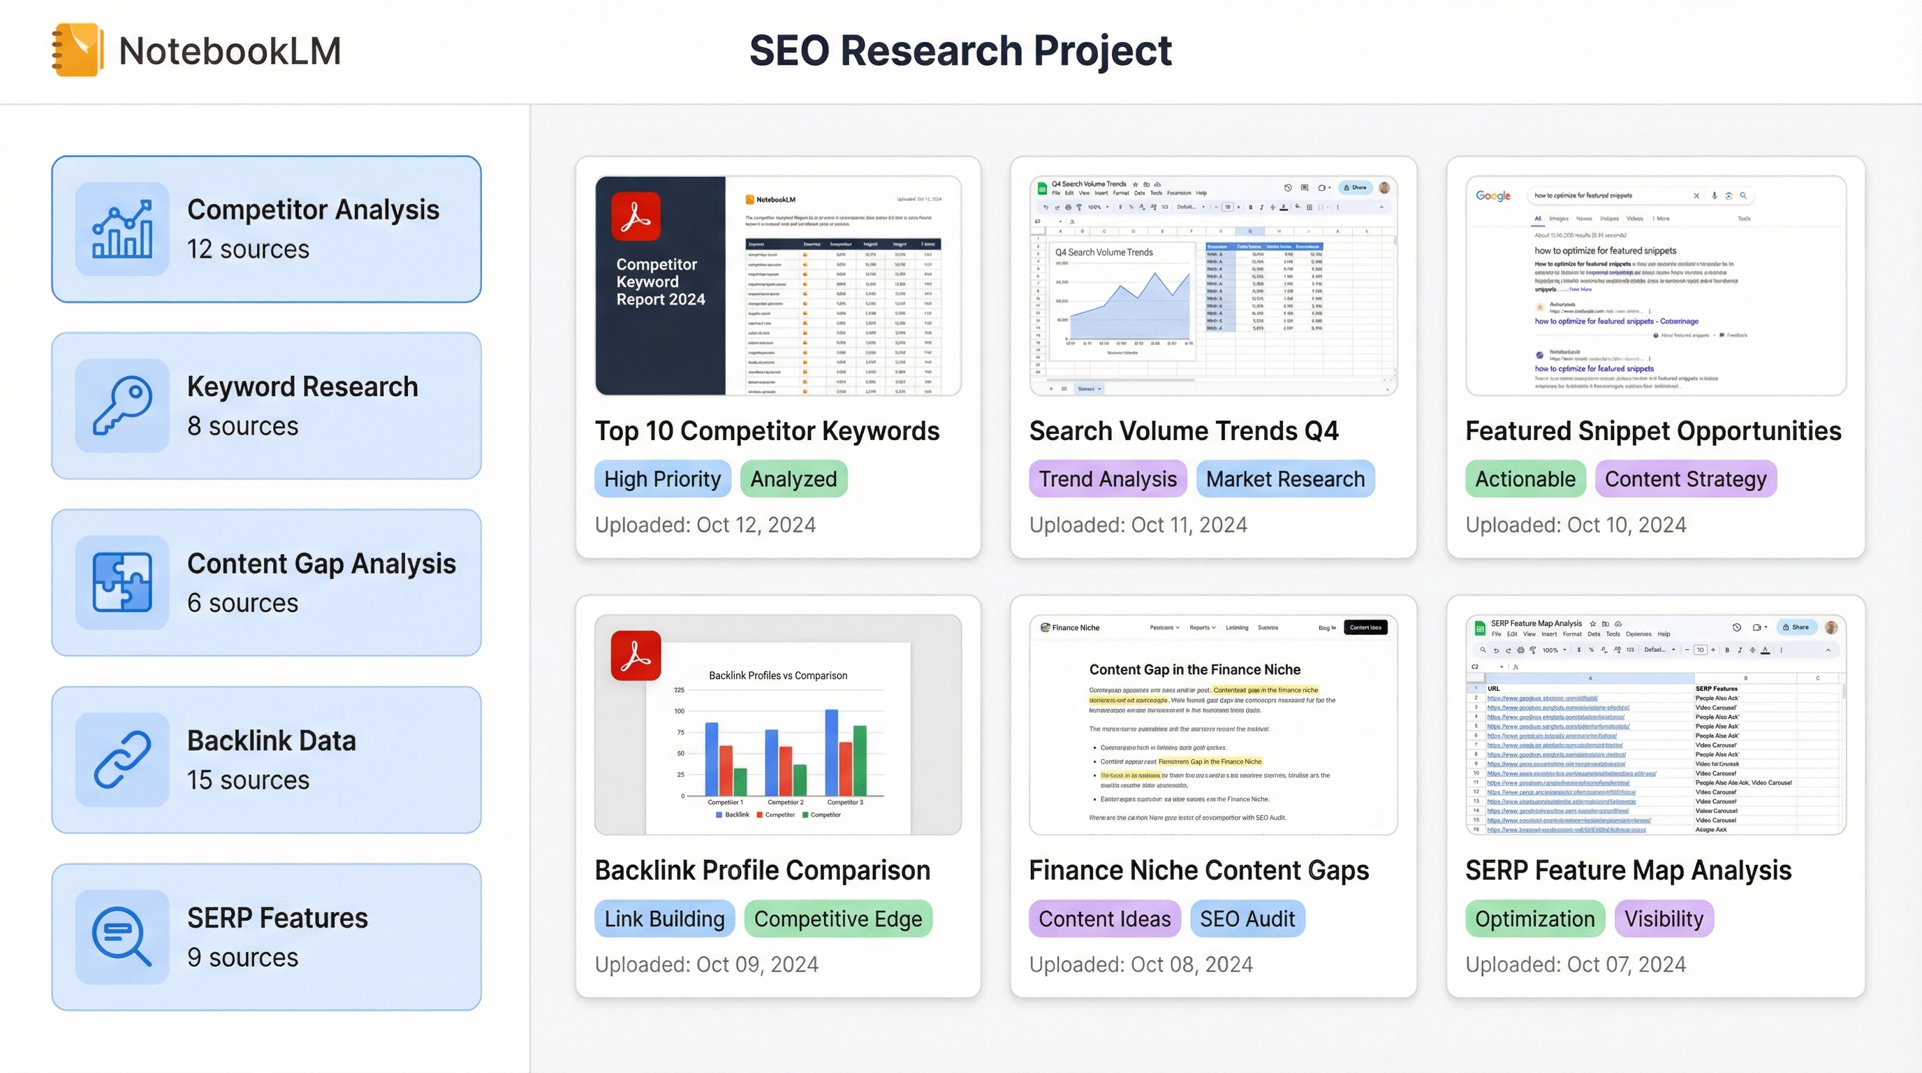Select the Actionable tag
Viewport: 1922px width, 1073px height.
coord(1525,479)
